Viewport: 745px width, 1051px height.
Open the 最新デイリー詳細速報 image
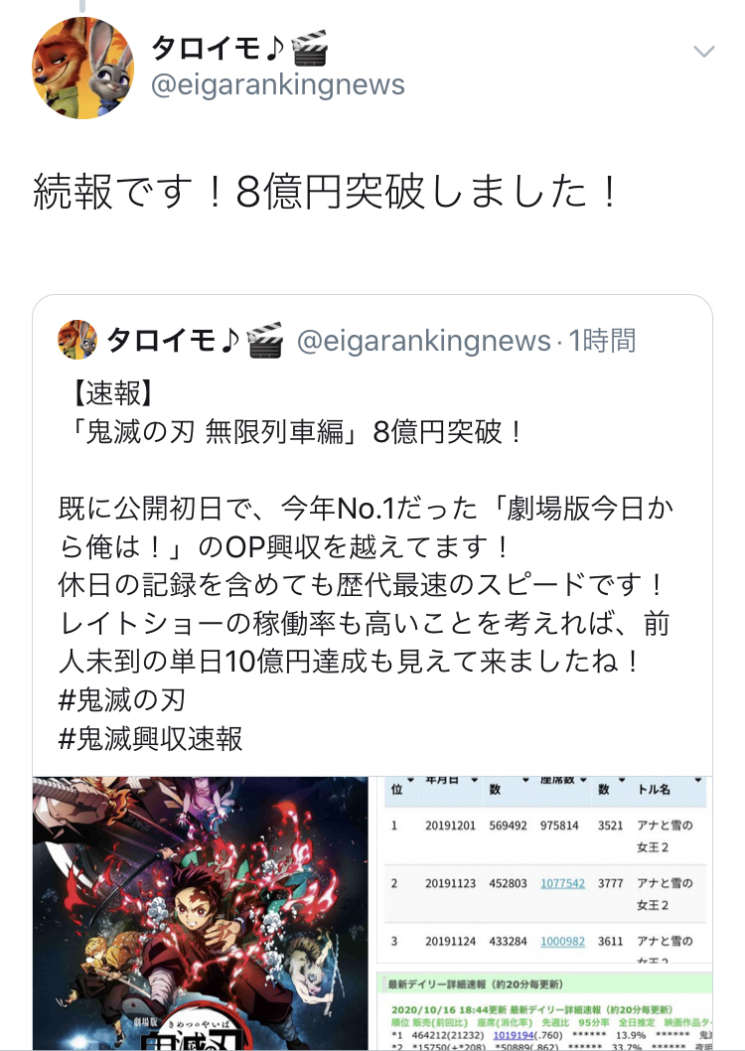coord(544,1011)
